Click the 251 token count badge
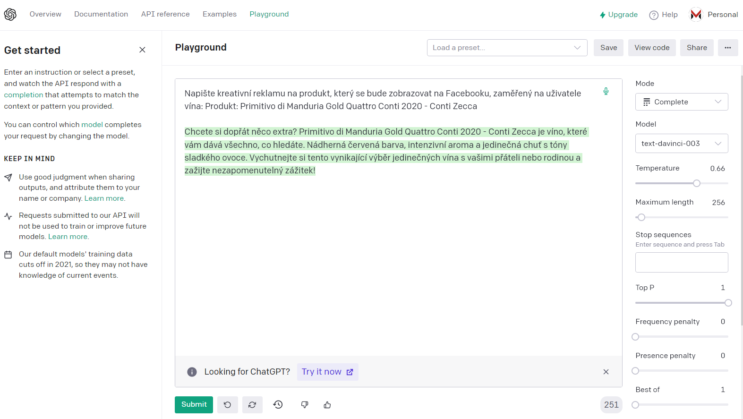Viewport: 743px width, 419px height. point(611,405)
